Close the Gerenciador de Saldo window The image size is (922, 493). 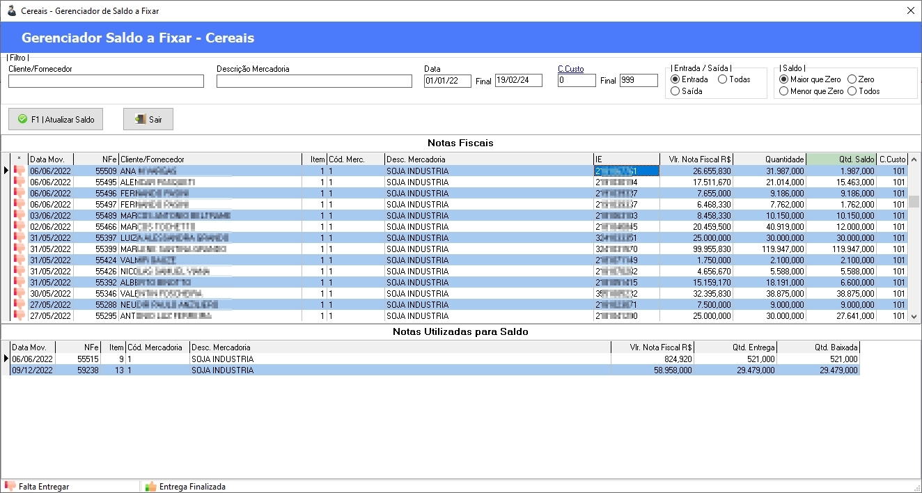click(x=911, y=10)
